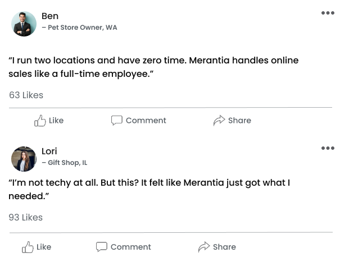Viewport: 340px width, 262px height.
Task: Click the comment bubble icon on Lori's post
Action: (x=102, y=247)
